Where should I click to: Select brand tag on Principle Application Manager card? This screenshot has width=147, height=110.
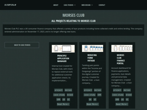[70, 95]
